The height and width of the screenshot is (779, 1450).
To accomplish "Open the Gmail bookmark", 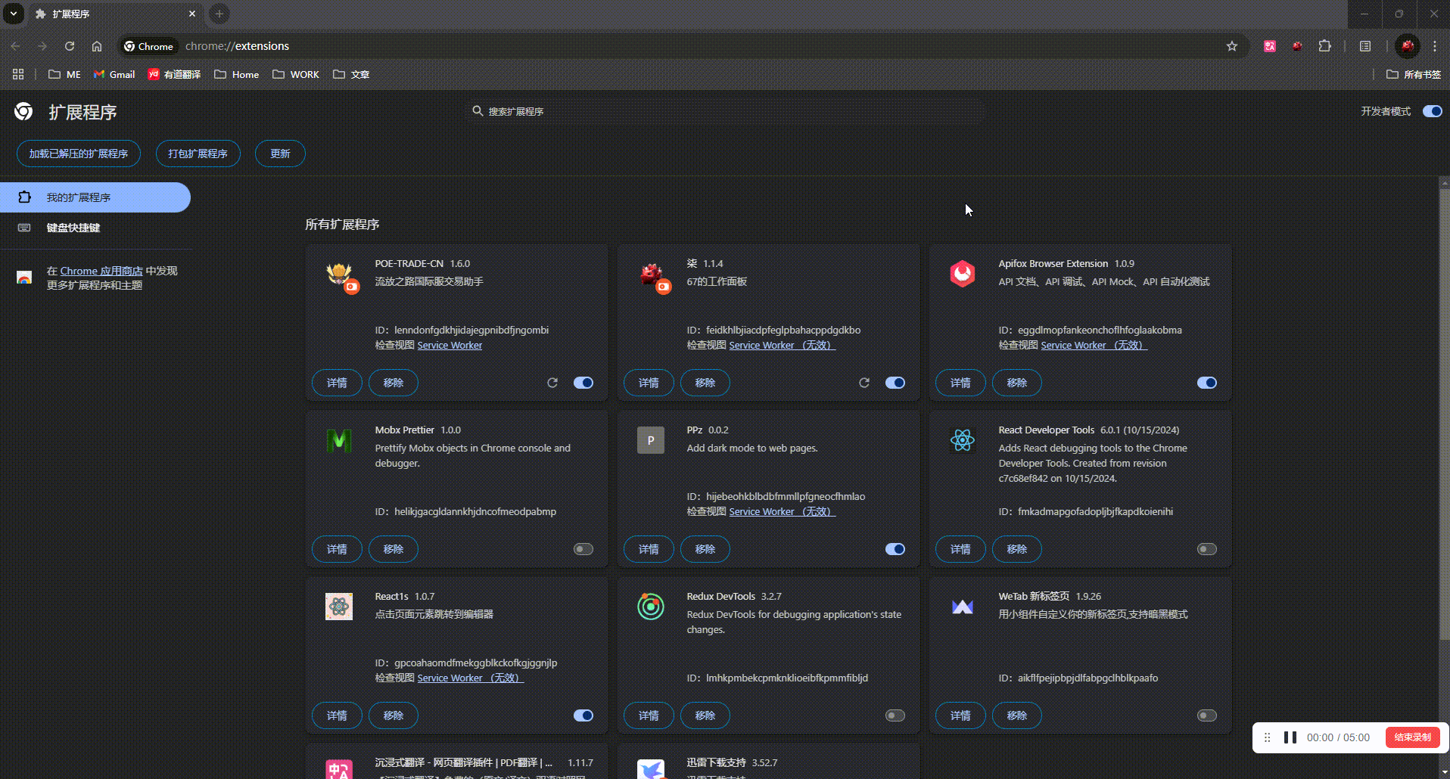I will (114, 74).
